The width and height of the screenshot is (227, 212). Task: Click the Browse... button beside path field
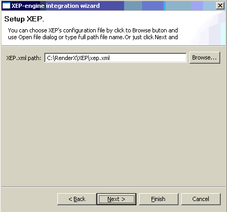[205, 57]
